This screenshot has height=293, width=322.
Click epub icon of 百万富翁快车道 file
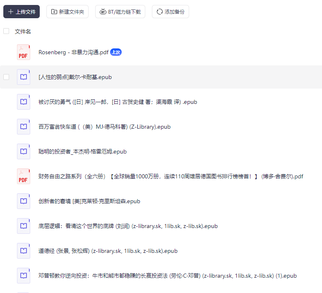[24, 127]
